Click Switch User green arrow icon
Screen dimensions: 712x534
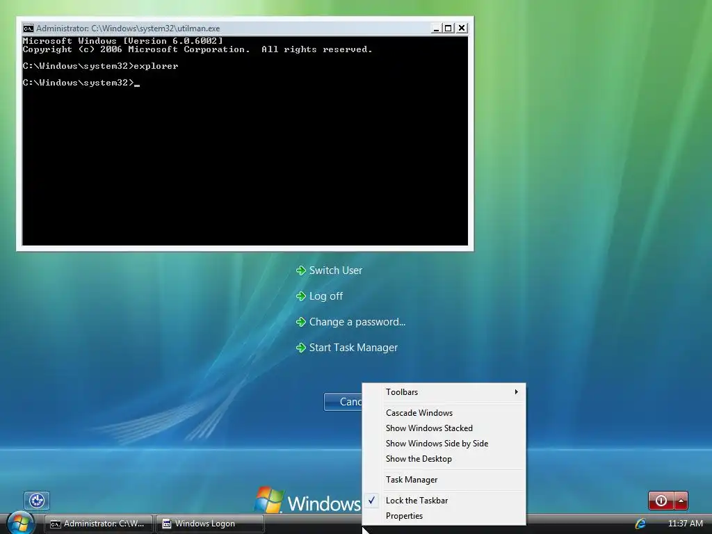tap(300, 270)
